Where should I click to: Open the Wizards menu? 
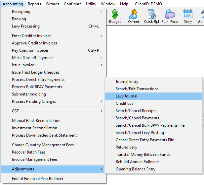tap(52, 4)
